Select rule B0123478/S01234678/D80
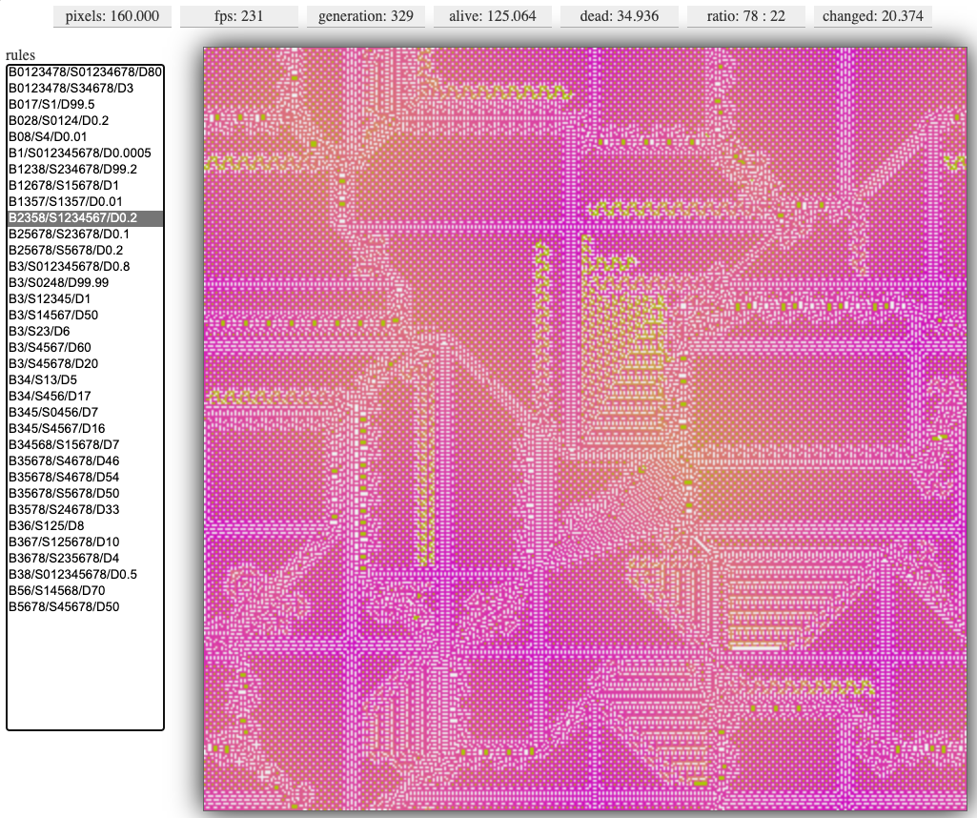The width and height of the screenshot is (977, 818). 85,72
